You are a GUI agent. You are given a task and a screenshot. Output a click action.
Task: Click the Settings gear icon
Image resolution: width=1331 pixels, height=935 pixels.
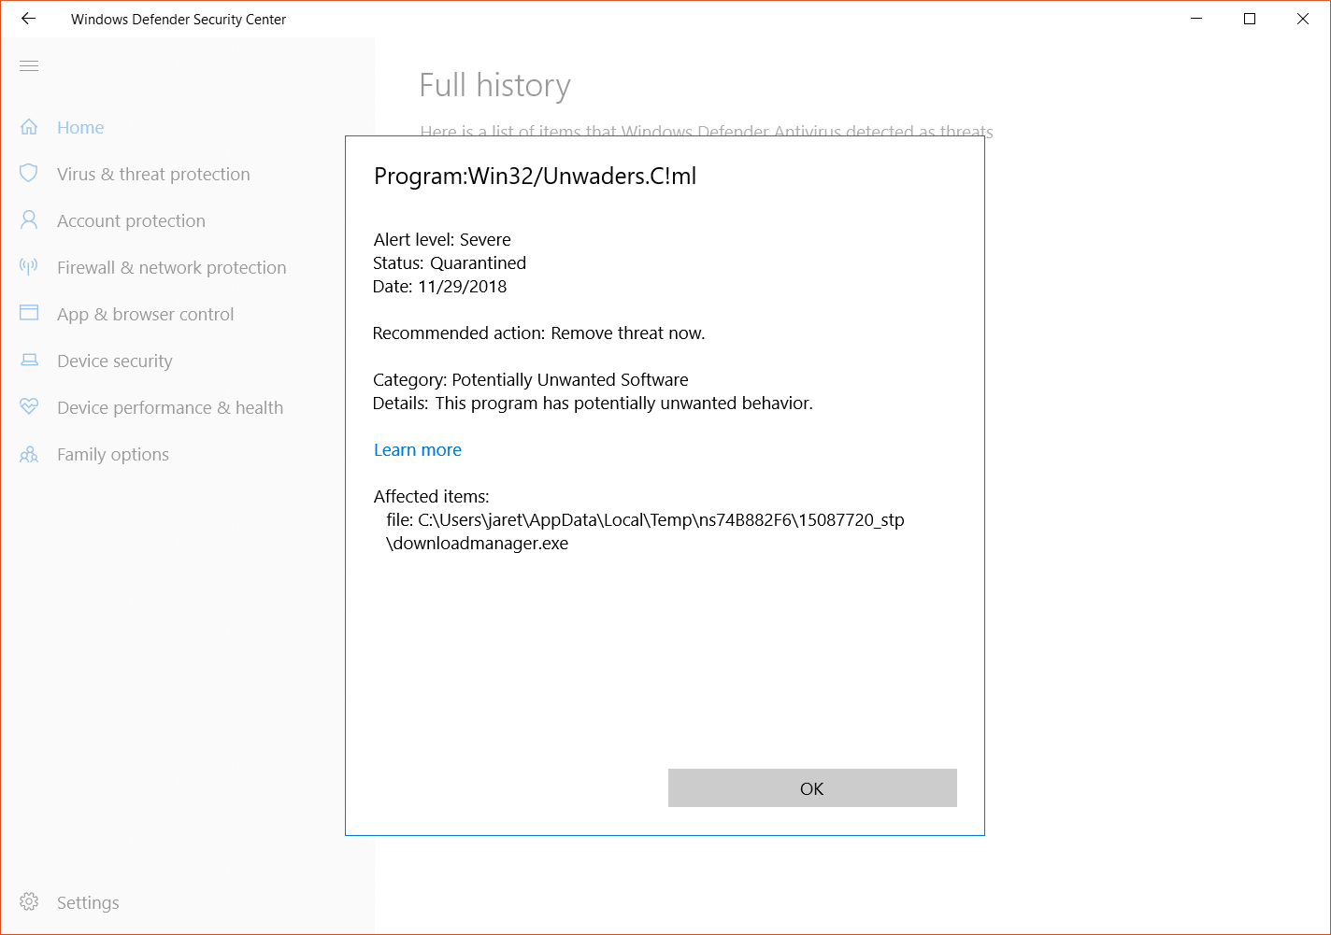pyautogui.click(x=29, y=902)
